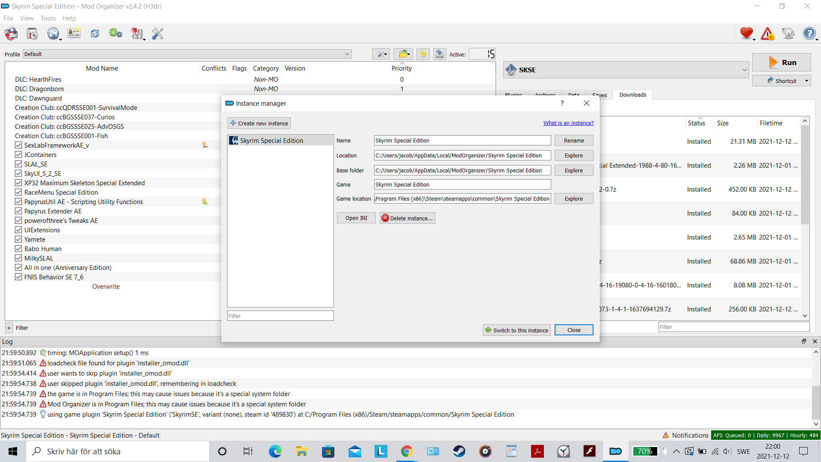This screenshot has width=821, height=462.
Task: Click the Delete instance button
Action: tap(407, 218)
